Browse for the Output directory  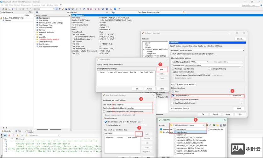[x=242, y=65]
